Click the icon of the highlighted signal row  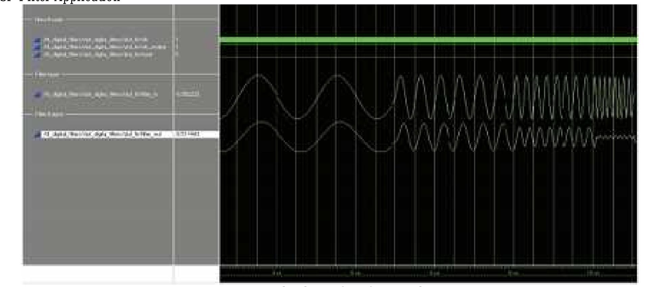(38, 135)
